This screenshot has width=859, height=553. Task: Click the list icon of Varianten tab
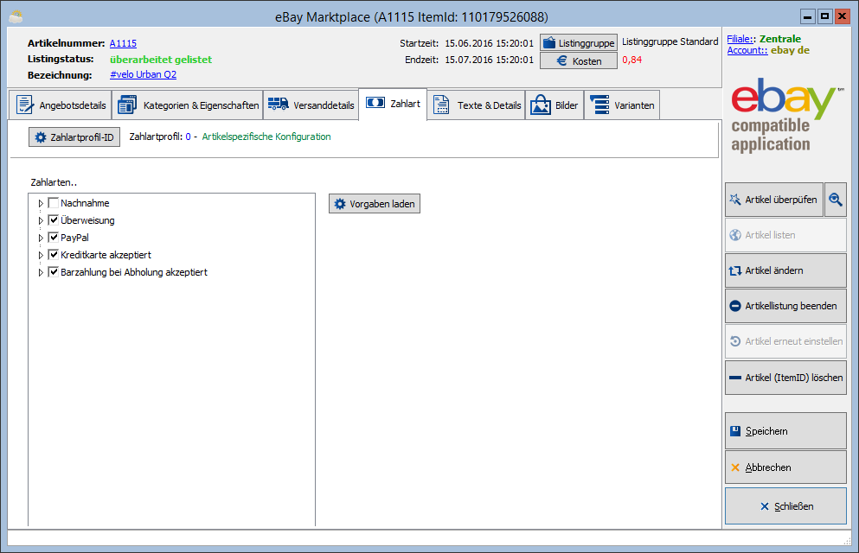click(599, 105)
